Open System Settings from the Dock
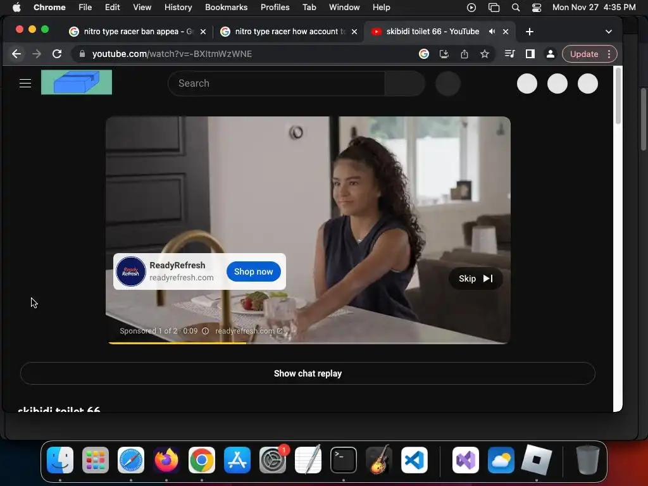The image size is (648, 486). pyautogui.click(x=273, y=460)
